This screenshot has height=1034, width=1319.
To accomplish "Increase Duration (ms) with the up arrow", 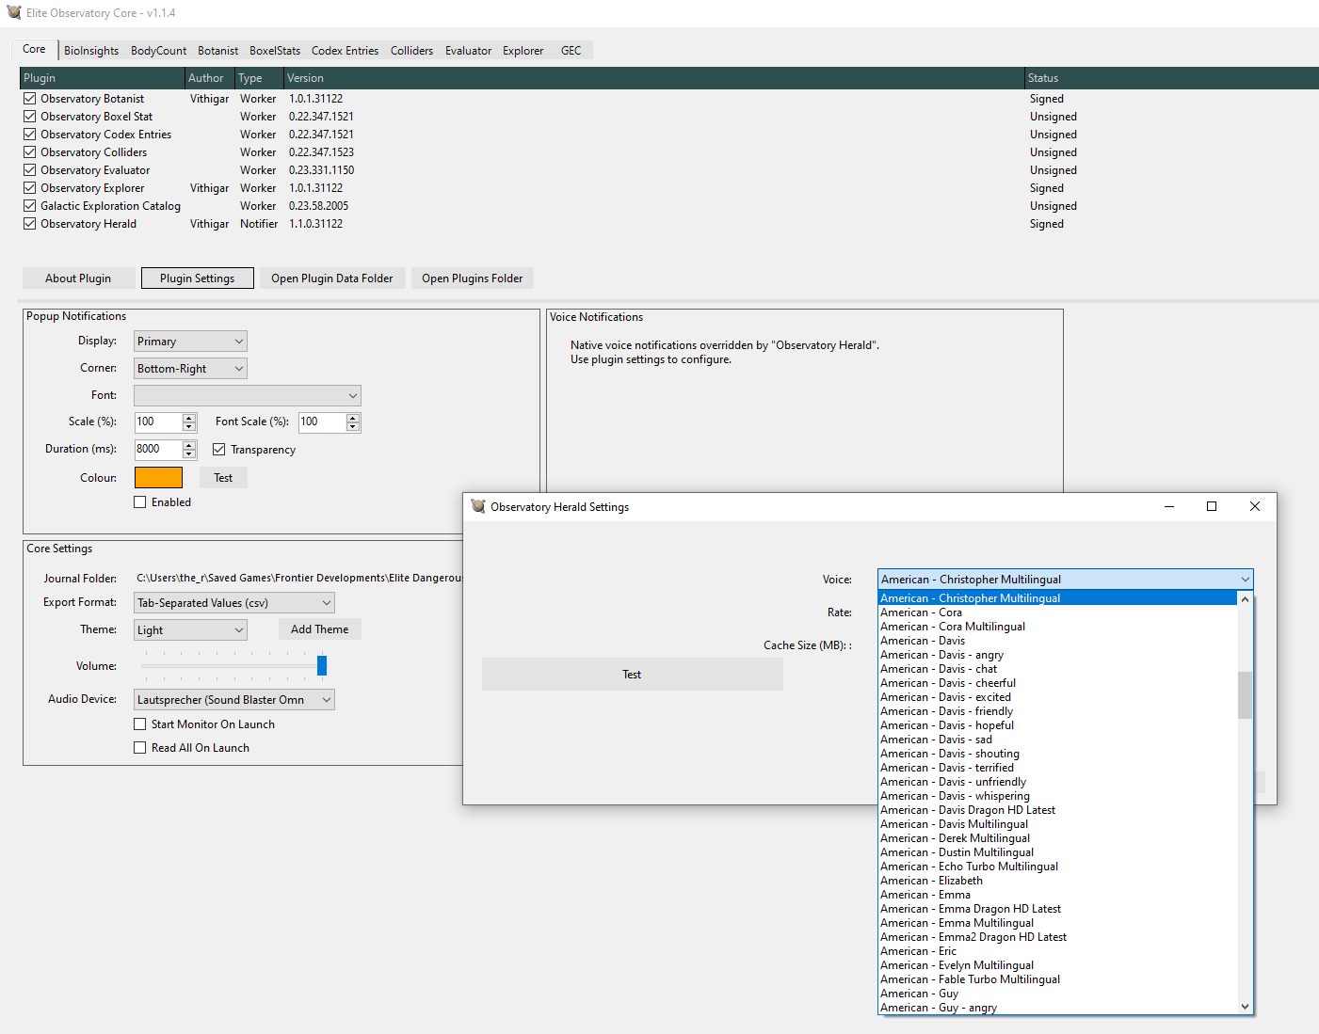I will click(189, 445).
